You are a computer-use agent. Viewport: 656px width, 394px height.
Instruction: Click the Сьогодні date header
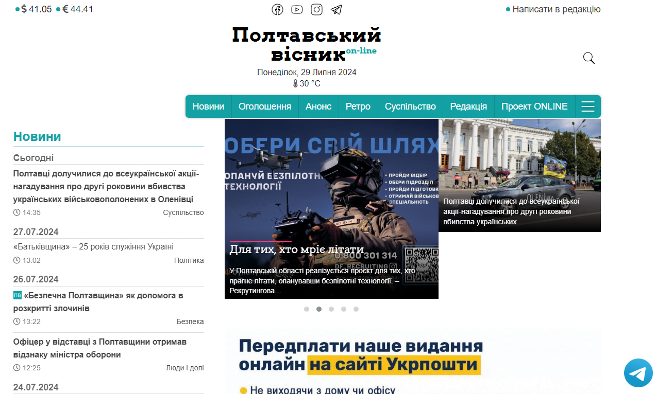pyautogui.click(x=33, y=158)
